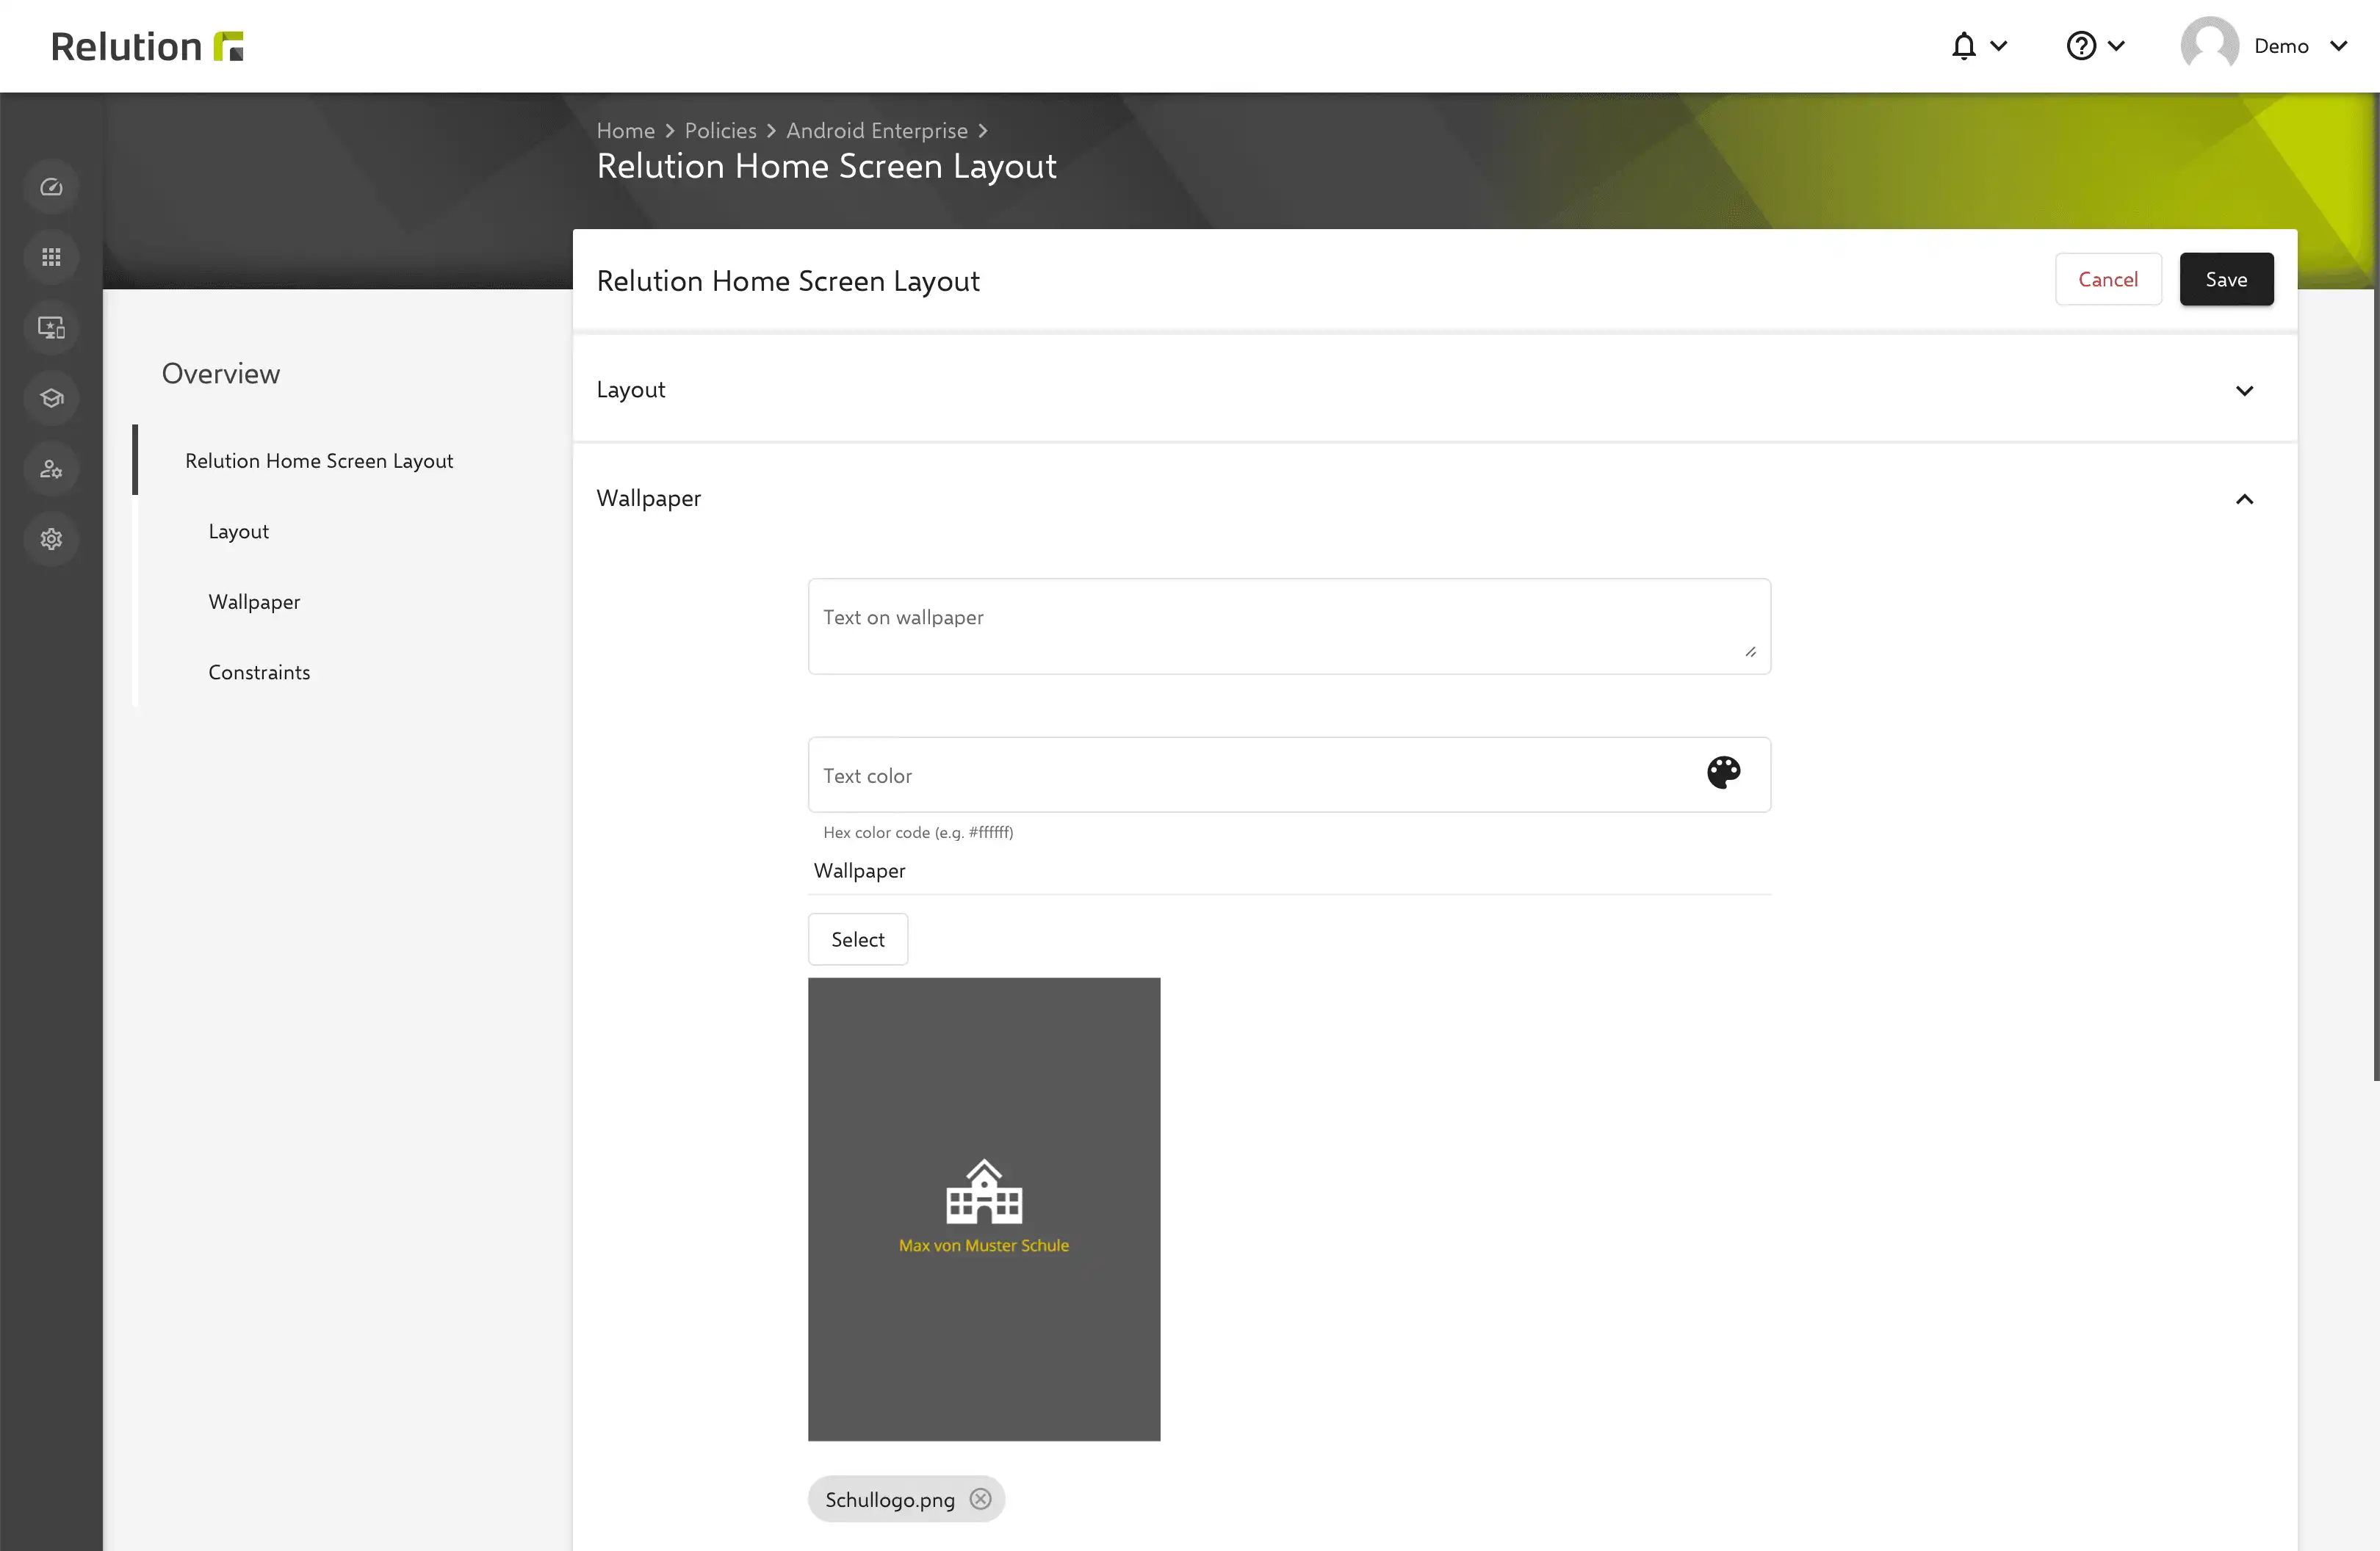Select Relution Home Screen Layout in overview

pyautogui.click(x=319, y=460)
